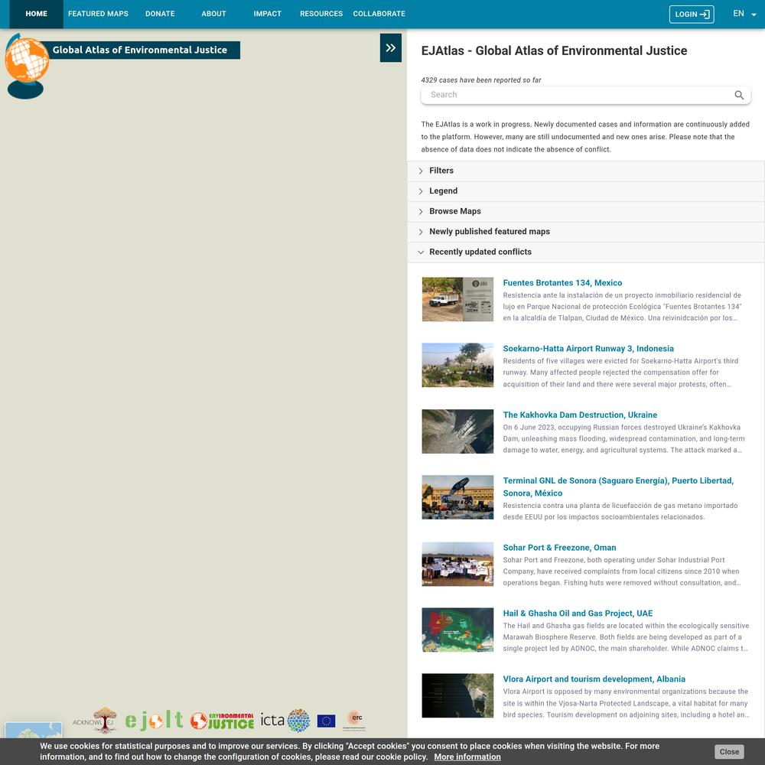Click the Soekarno-Hatta Airport thumbnail image
Viewport: 765px width, 765px height.
[457, 366]
